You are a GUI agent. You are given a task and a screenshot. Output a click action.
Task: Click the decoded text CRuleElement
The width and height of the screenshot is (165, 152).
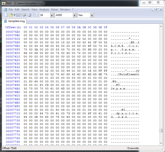coord(129,74)
